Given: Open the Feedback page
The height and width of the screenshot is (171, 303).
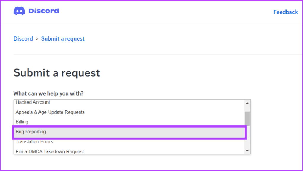Looking at the screenshot, I should click(285, 12).
